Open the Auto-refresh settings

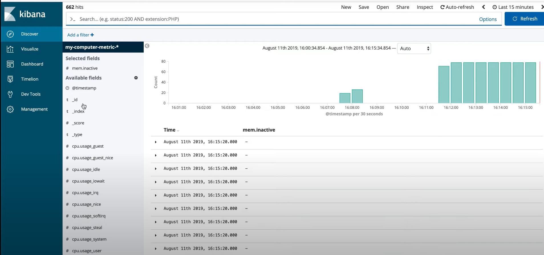pos(457,7)
